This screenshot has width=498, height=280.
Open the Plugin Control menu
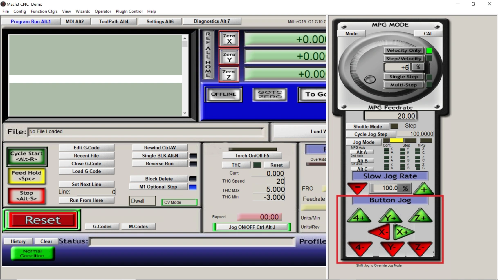[x=129, y=11]
